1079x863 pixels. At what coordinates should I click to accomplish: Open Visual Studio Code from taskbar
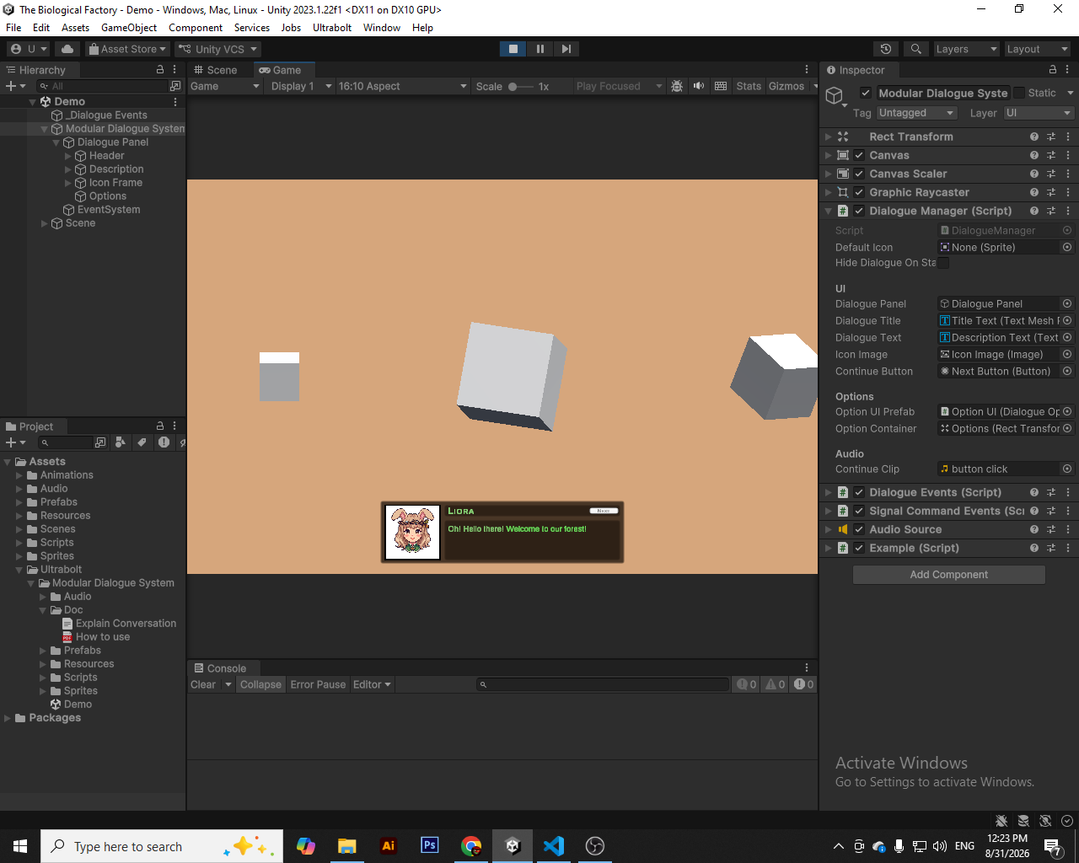point(554,846)
